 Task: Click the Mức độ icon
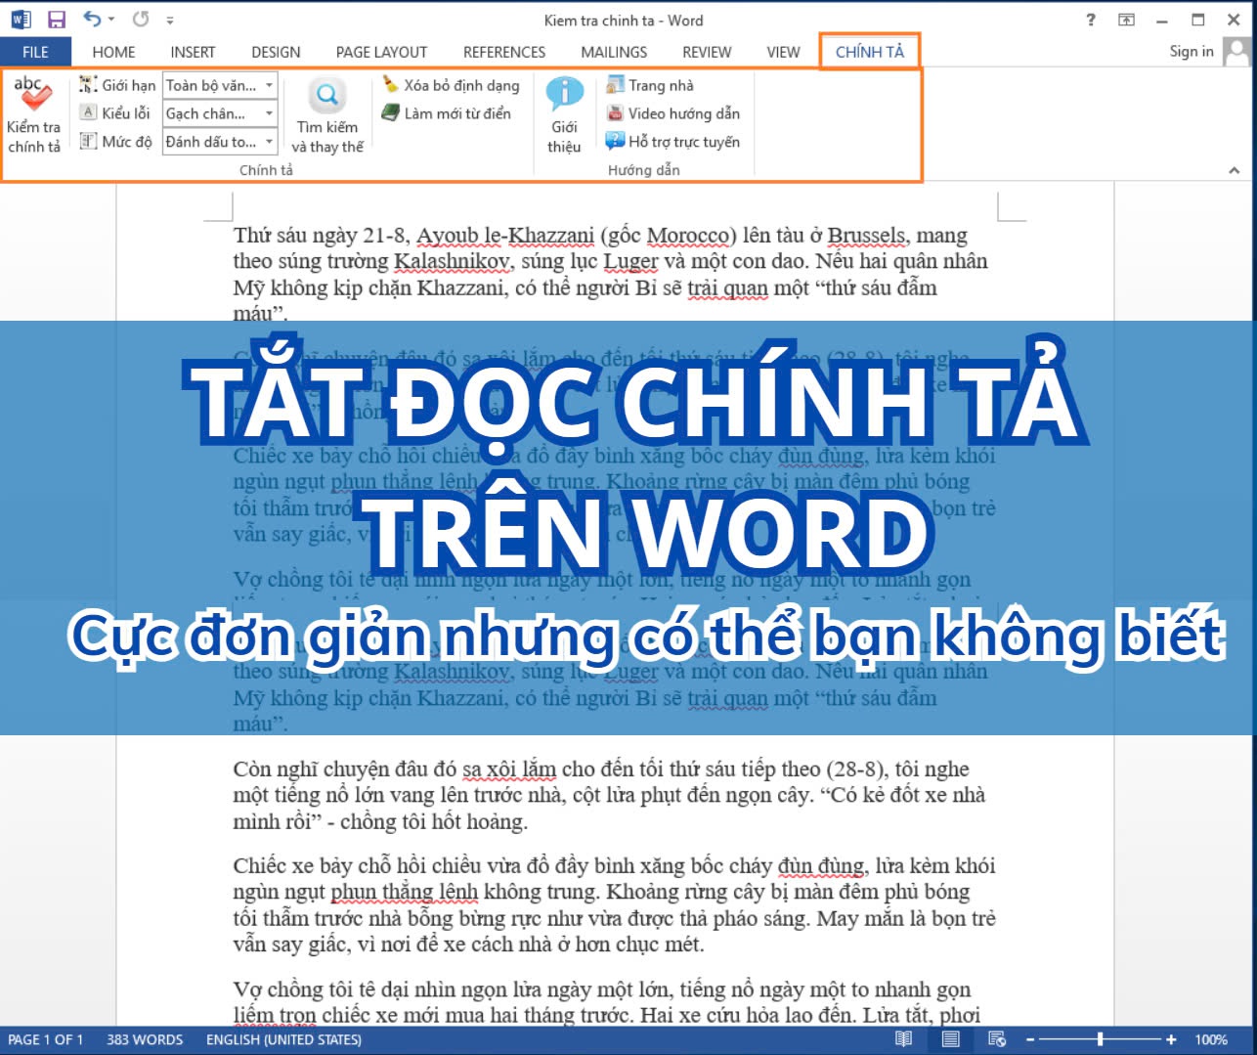[x=88, y=141]
